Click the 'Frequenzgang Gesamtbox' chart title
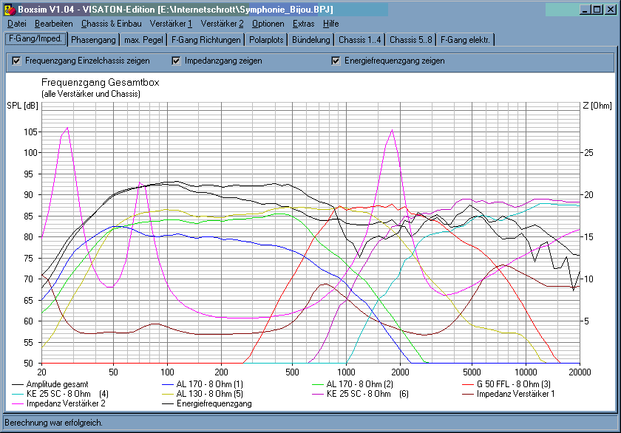Image resolution: width=621 pixels, height=433 pixels. 101,82
